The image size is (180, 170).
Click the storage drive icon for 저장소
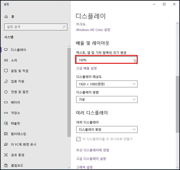(x=6, y=113)
